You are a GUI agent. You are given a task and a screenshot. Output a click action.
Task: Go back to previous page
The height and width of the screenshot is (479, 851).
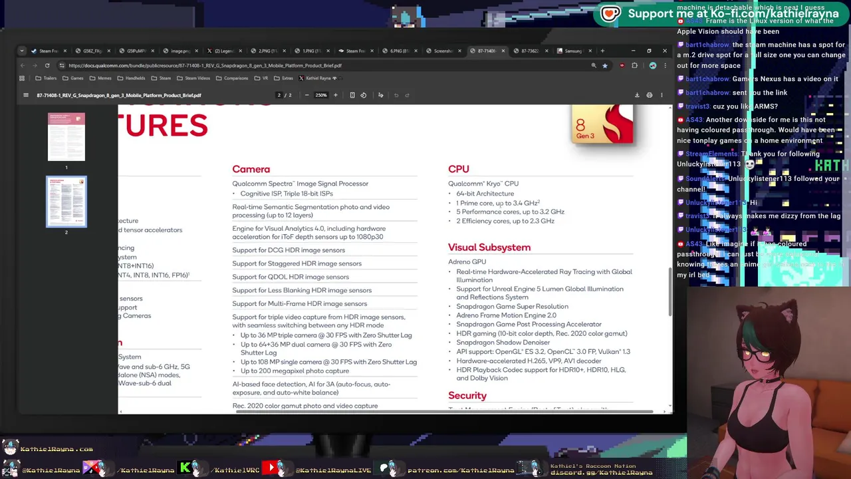(x=23, y=65)
